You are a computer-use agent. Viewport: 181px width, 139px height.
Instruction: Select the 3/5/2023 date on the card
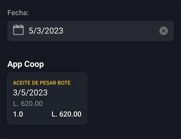pyautogui.click(x=30, y=92)
